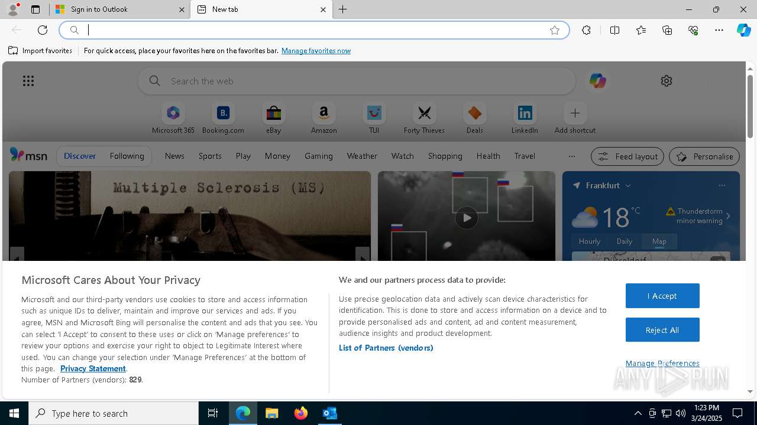Open the eBay shortcut
The height and width of the screenshot is (425, 757).
click(273, 119)
